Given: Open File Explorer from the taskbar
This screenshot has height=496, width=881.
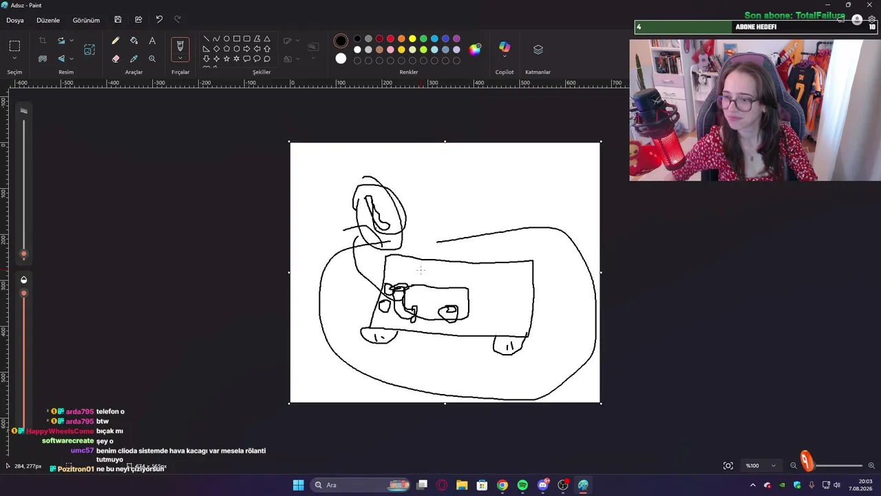Looking at the screenshot, I should [x=462, y=485].
